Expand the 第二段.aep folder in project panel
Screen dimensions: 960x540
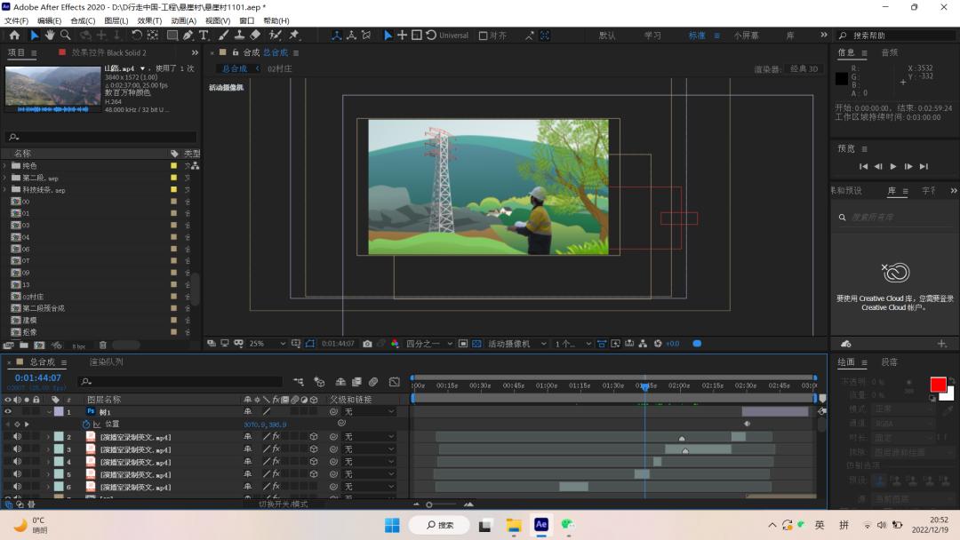5,178
